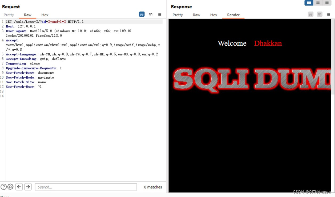The image size is (335, 197).
Task: Open the Request Hex tab
Action: 45,15
